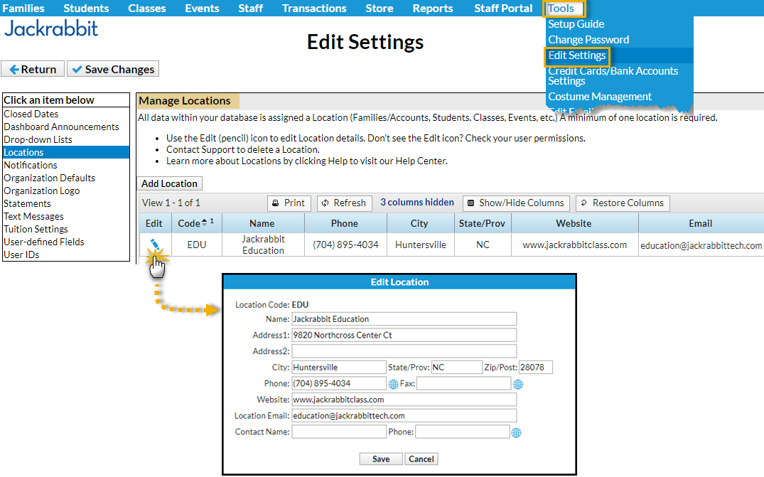Click the (704) 895-4034 table cell
Screen dimensions: 764x477
345,245
